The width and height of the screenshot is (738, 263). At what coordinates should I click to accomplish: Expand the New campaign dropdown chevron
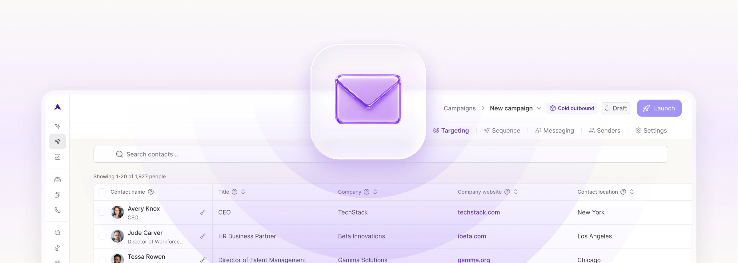(x=539, y=108)
